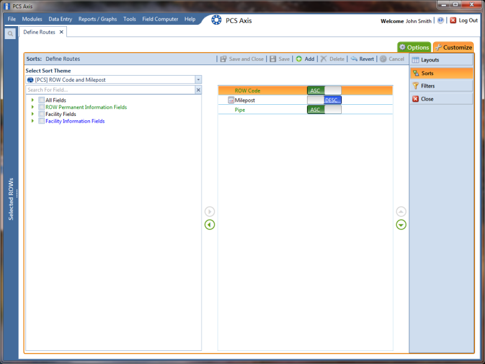Open the Data Entry menu

(60, 19)
